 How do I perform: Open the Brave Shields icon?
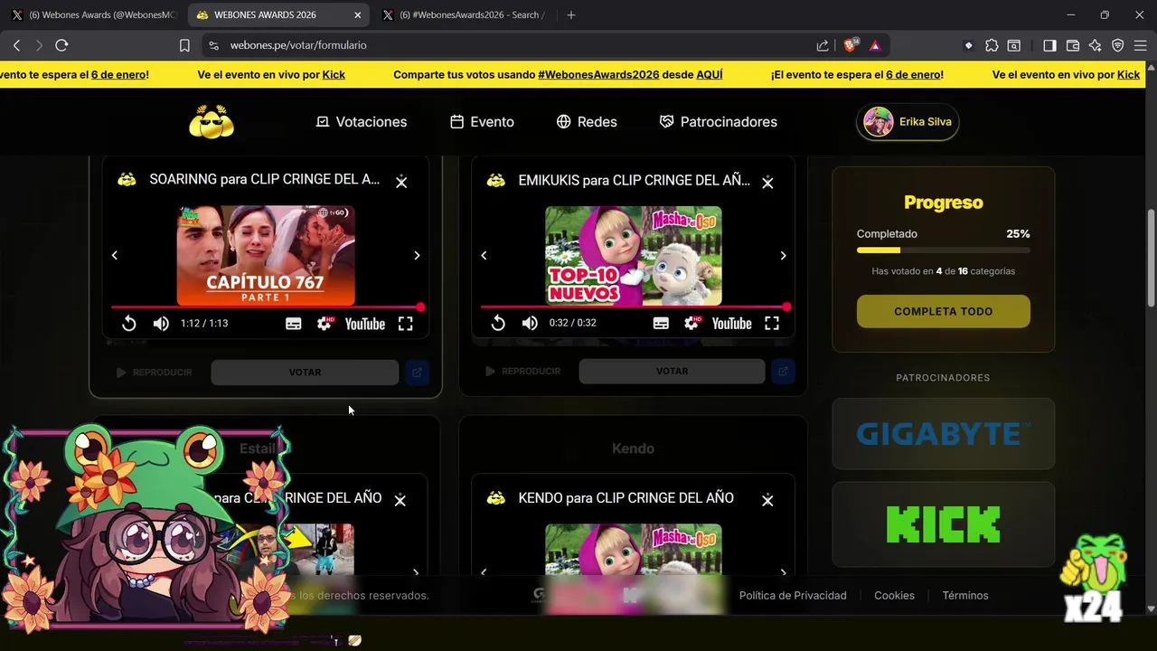point(851,45)
